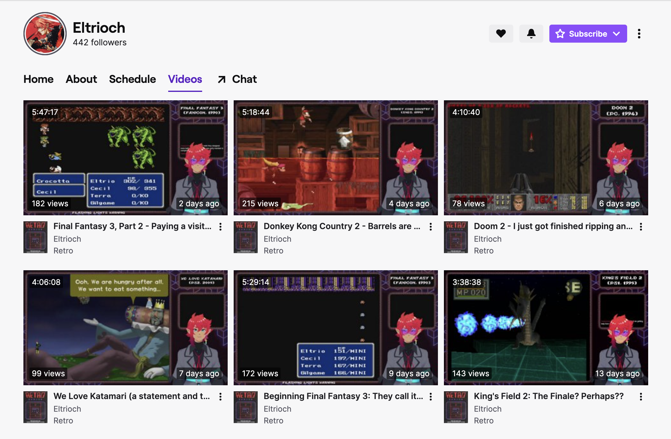The image size is (671, 439).
Task: Click Retro category under We Love Katamari
Action: 63,421
